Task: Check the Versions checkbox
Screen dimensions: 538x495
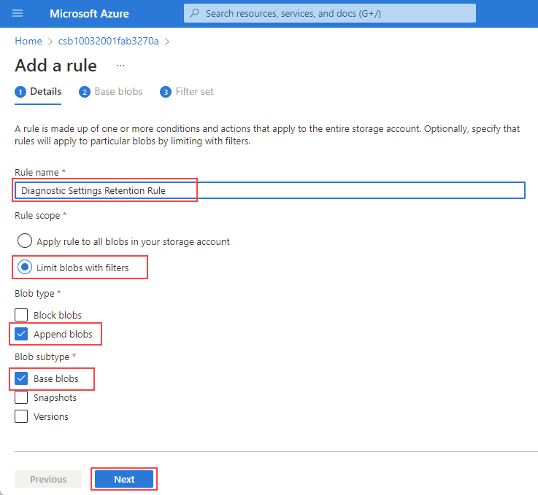Action: (22, 417)
